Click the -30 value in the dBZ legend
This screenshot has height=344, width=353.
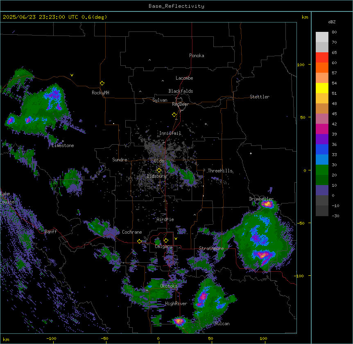coord(335,216)
